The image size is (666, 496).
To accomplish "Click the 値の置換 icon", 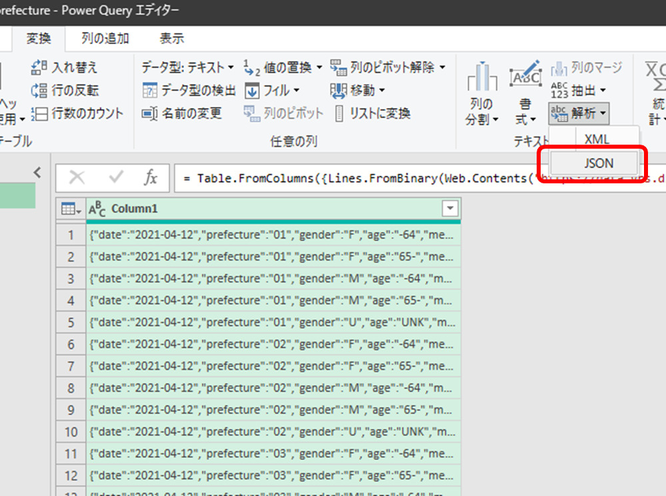I will [251, 67].
